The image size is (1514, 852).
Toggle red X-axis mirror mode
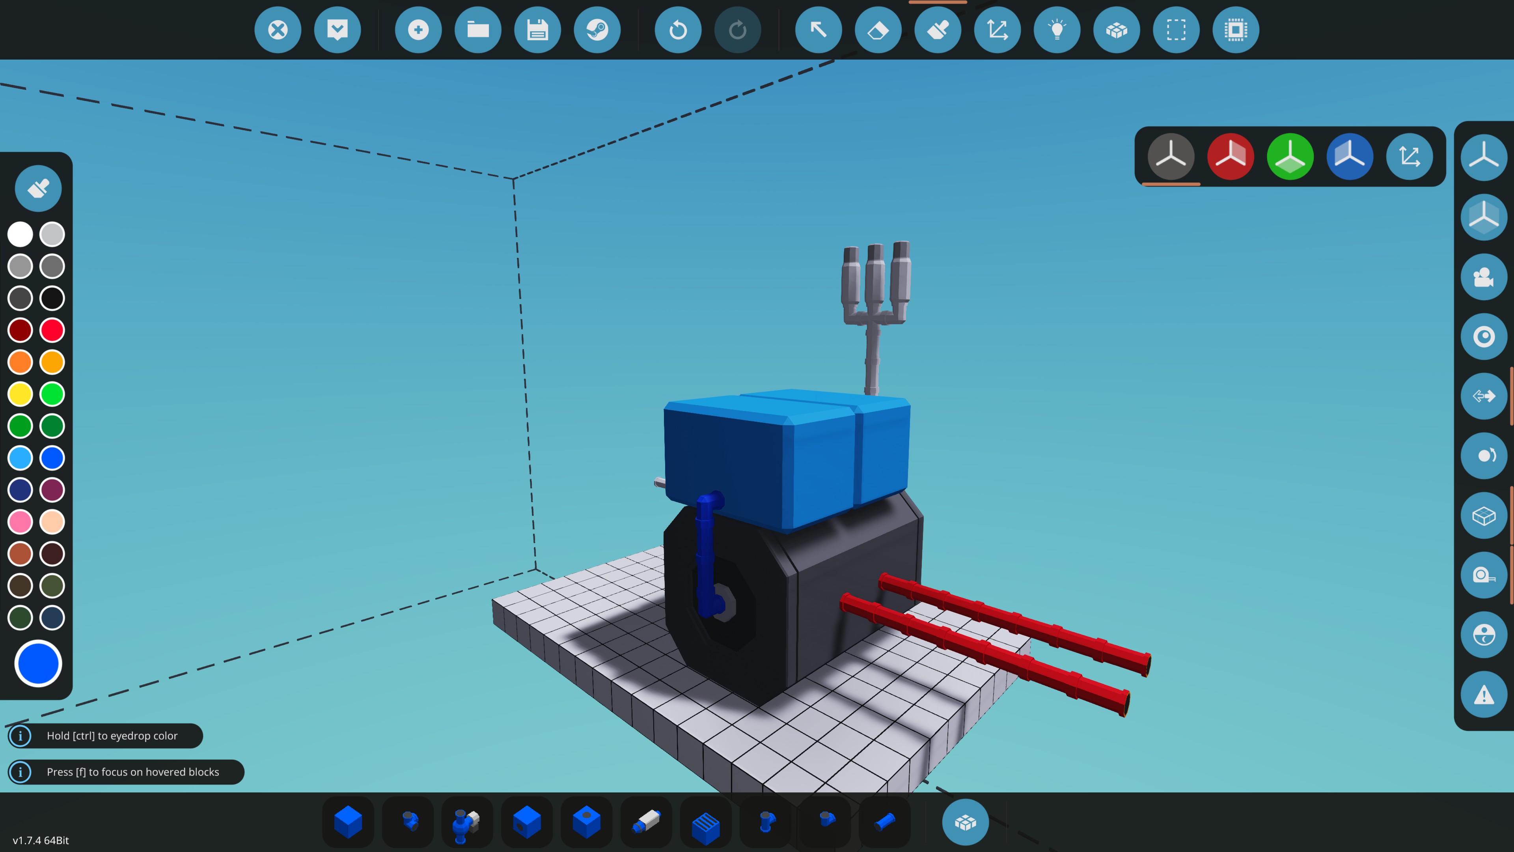[1230, 157]
